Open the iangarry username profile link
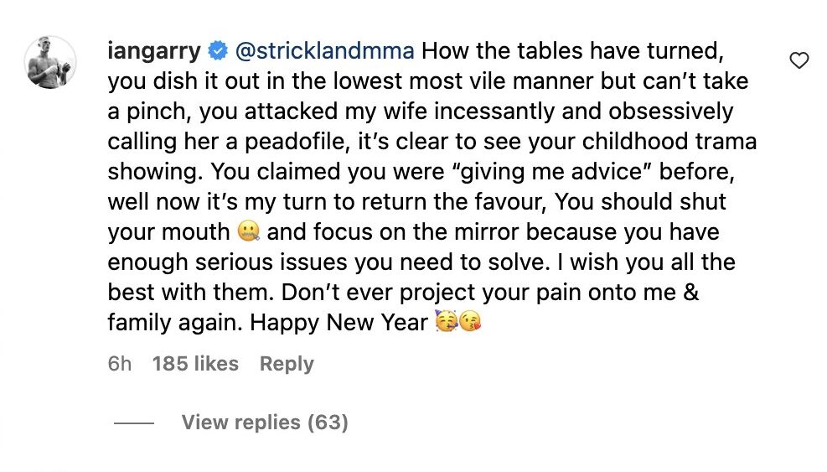The width and height of the screenshot is (827, 472). [155, 52]
